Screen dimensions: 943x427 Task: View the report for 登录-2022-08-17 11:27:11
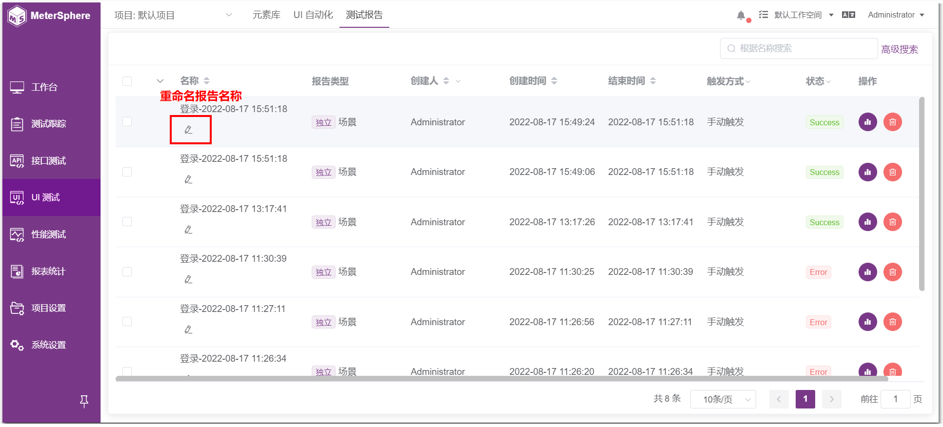pyautogui.click(x=867, y=322)
